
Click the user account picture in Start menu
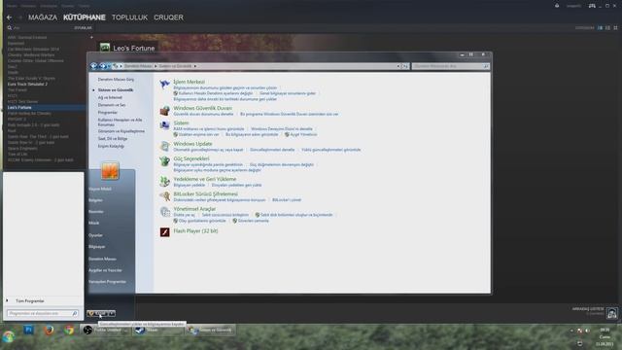point(110,171)
